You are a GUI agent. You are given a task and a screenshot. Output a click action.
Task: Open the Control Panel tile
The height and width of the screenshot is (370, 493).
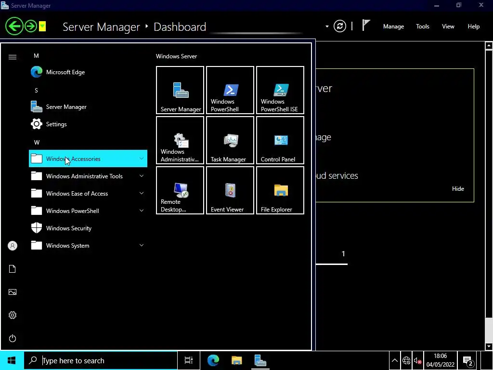pos(280,140)
